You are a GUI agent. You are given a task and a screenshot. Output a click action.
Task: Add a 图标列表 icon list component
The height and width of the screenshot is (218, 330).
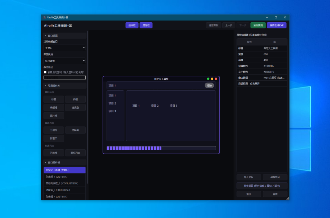[x=75, y=153]
